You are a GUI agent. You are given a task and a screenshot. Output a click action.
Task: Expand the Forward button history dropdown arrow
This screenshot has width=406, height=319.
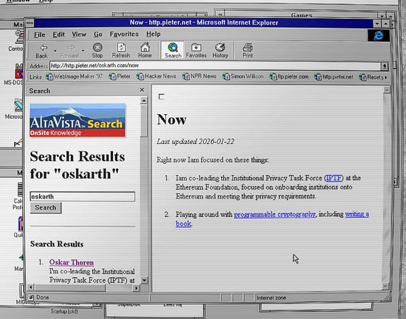tap(83, 51)
